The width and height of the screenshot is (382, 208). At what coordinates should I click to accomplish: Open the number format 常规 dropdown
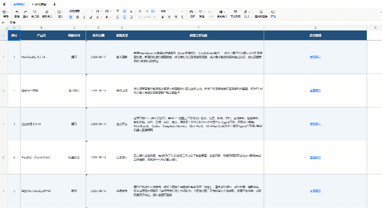point(172,11)
